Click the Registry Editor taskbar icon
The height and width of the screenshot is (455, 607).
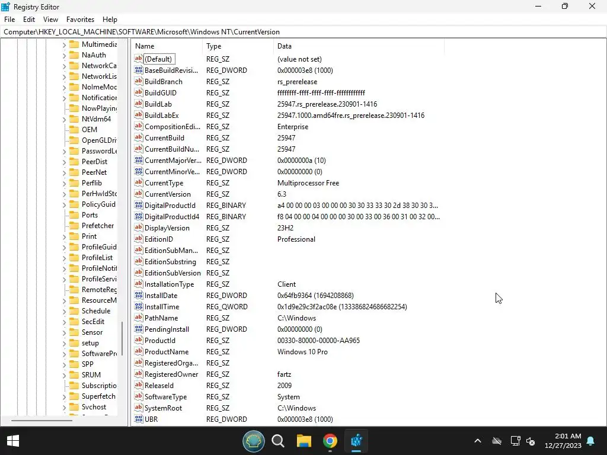pos(356,441)
